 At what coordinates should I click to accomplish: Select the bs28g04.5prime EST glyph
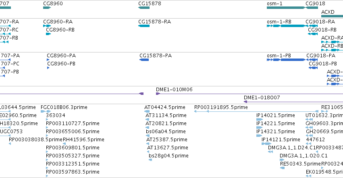point(150,160)
